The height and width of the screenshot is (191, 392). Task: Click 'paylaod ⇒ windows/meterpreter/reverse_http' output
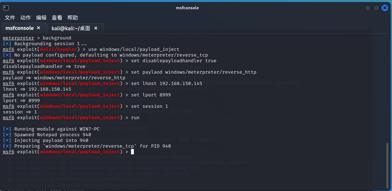click(x=64, y=78)
